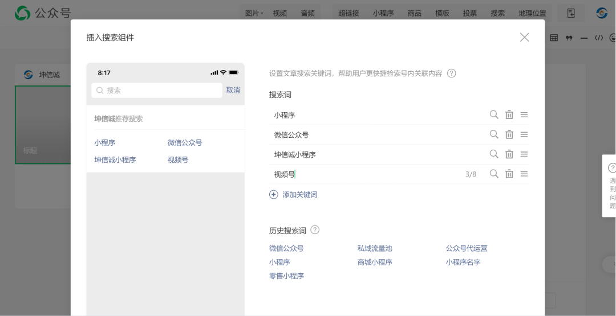Select the 商品 toolbar item

(414, 13)
